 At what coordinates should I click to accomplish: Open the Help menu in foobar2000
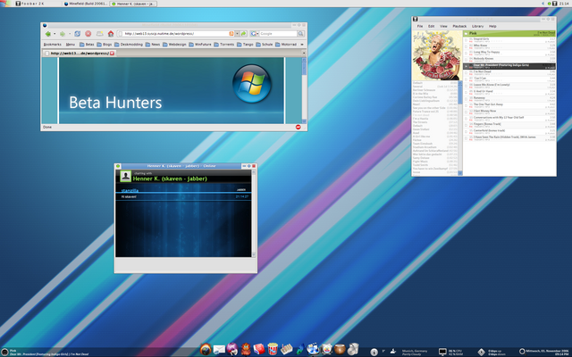click(492, 26)
